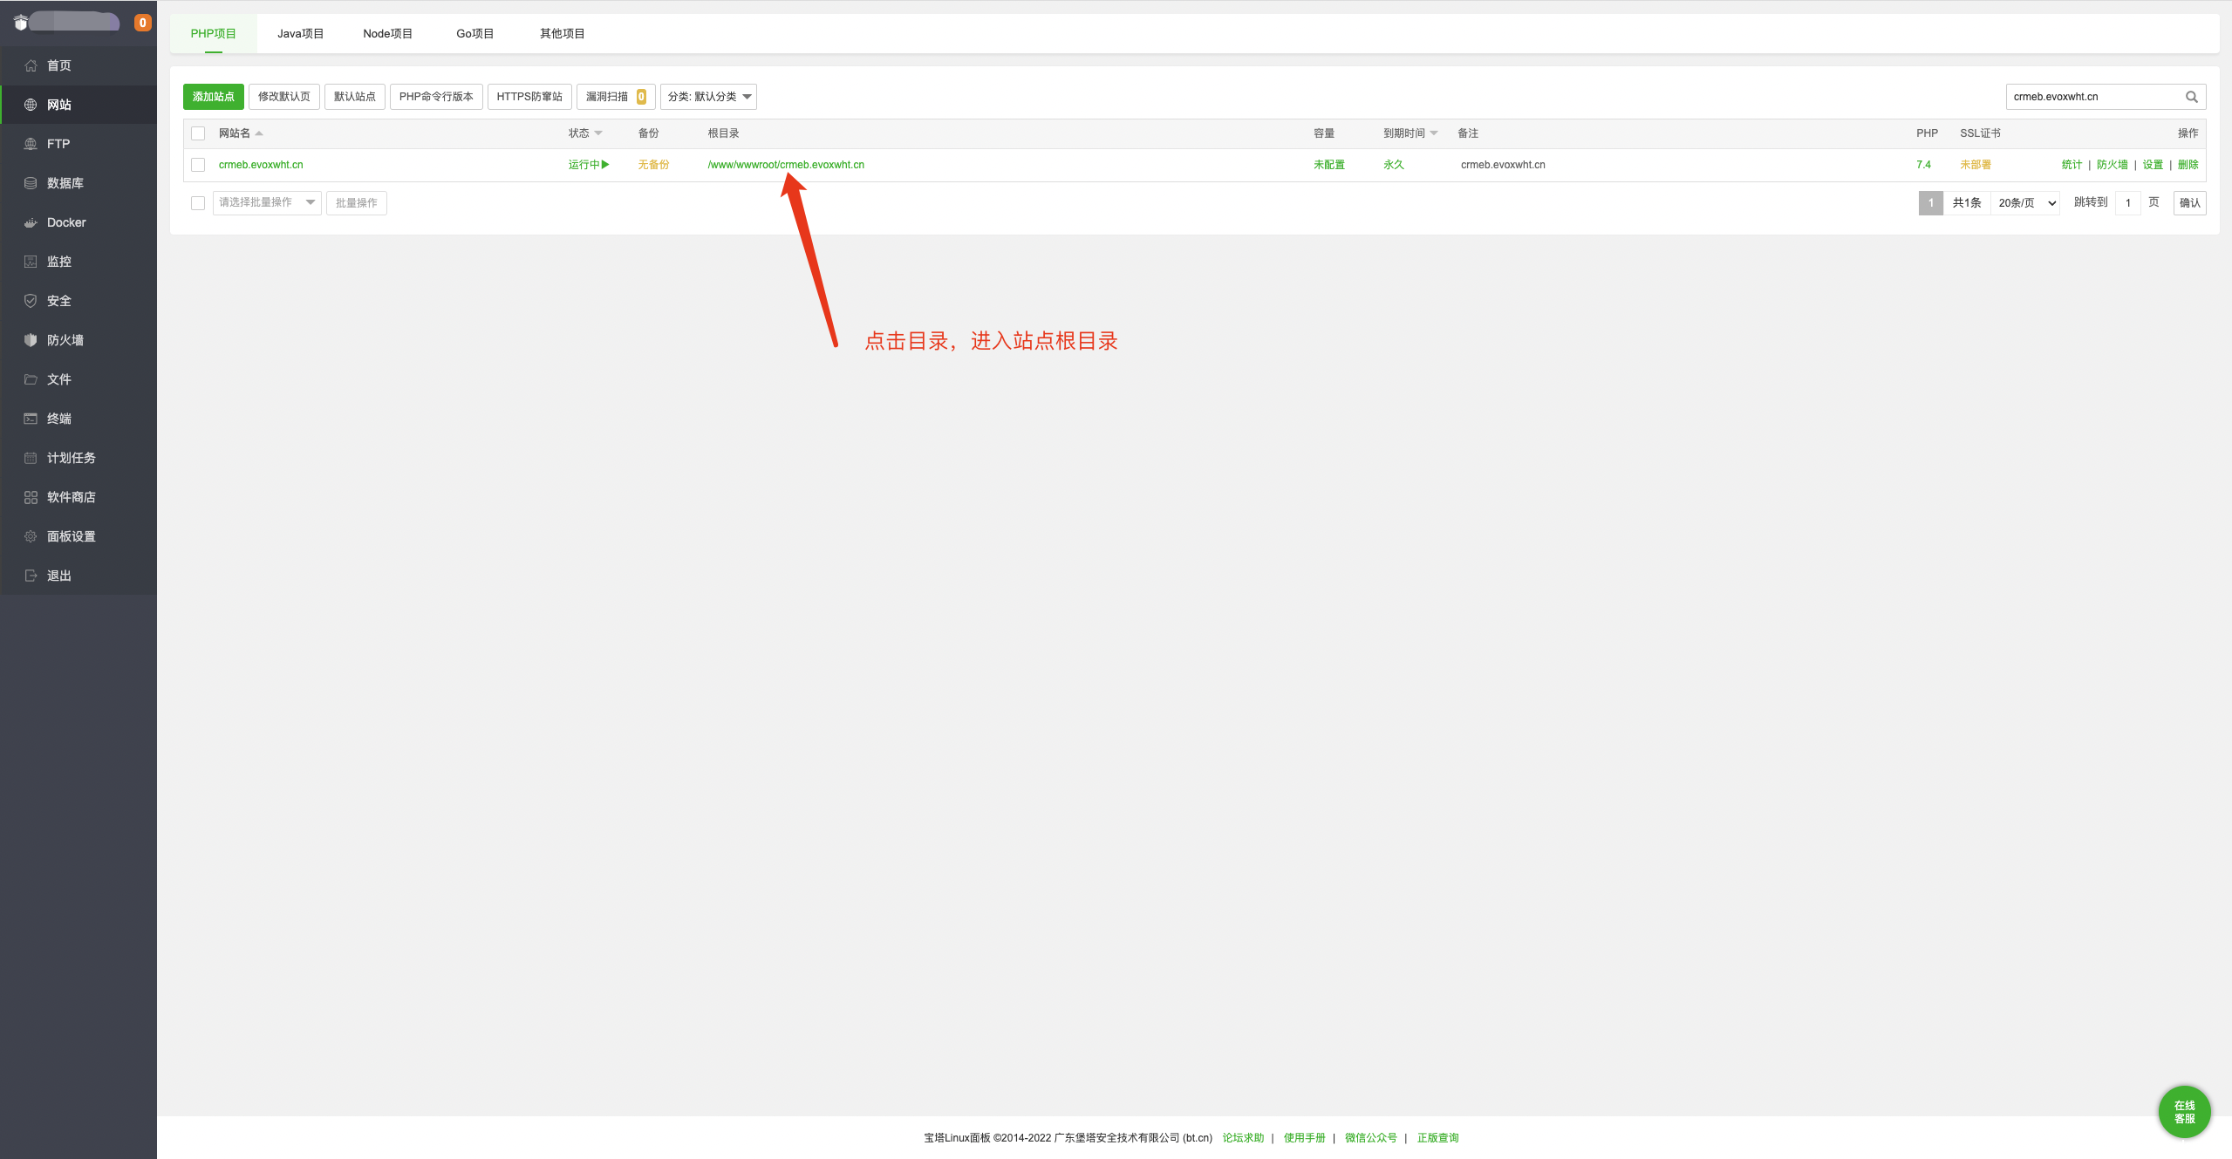Image resolution: width=2232 pixels, height=1159 pixels.
Task: Click the green 添加站点 button
Action: coord(213,97)
